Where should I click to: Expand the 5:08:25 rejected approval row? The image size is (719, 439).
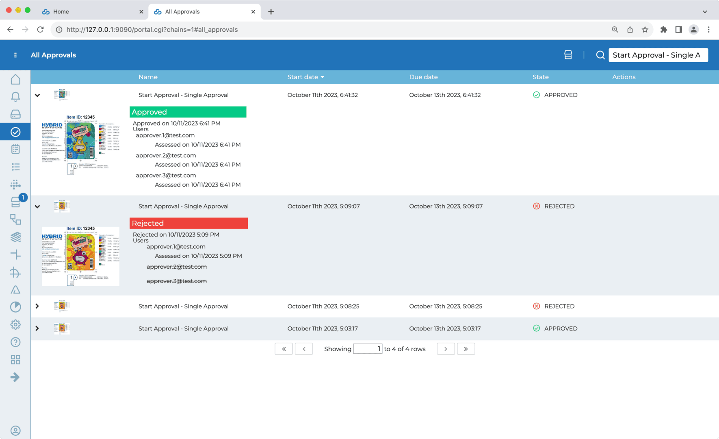37,306
